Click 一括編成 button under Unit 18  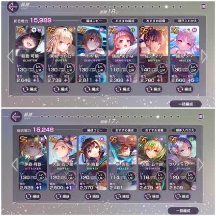(x=186, y=104)
